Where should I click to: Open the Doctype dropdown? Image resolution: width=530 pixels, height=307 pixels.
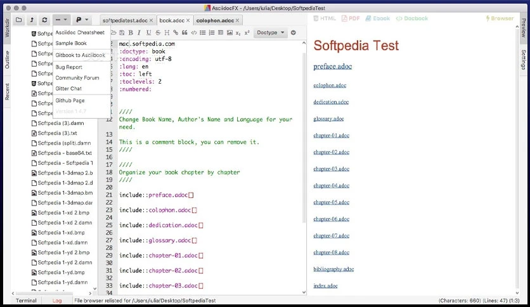271,32
